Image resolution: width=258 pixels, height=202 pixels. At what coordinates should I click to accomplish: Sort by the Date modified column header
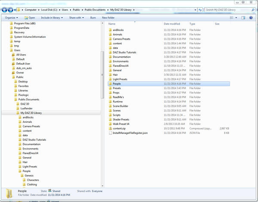click(x=172, y=24)
